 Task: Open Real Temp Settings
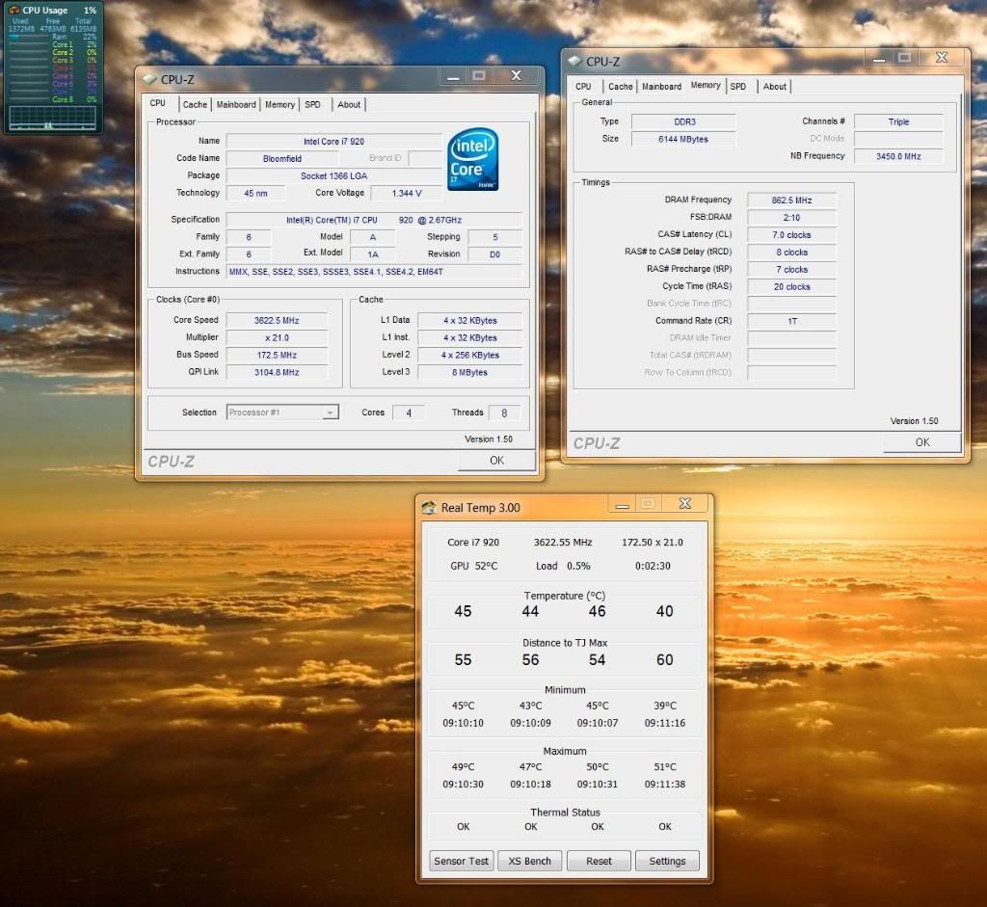[x=667, y=861]
